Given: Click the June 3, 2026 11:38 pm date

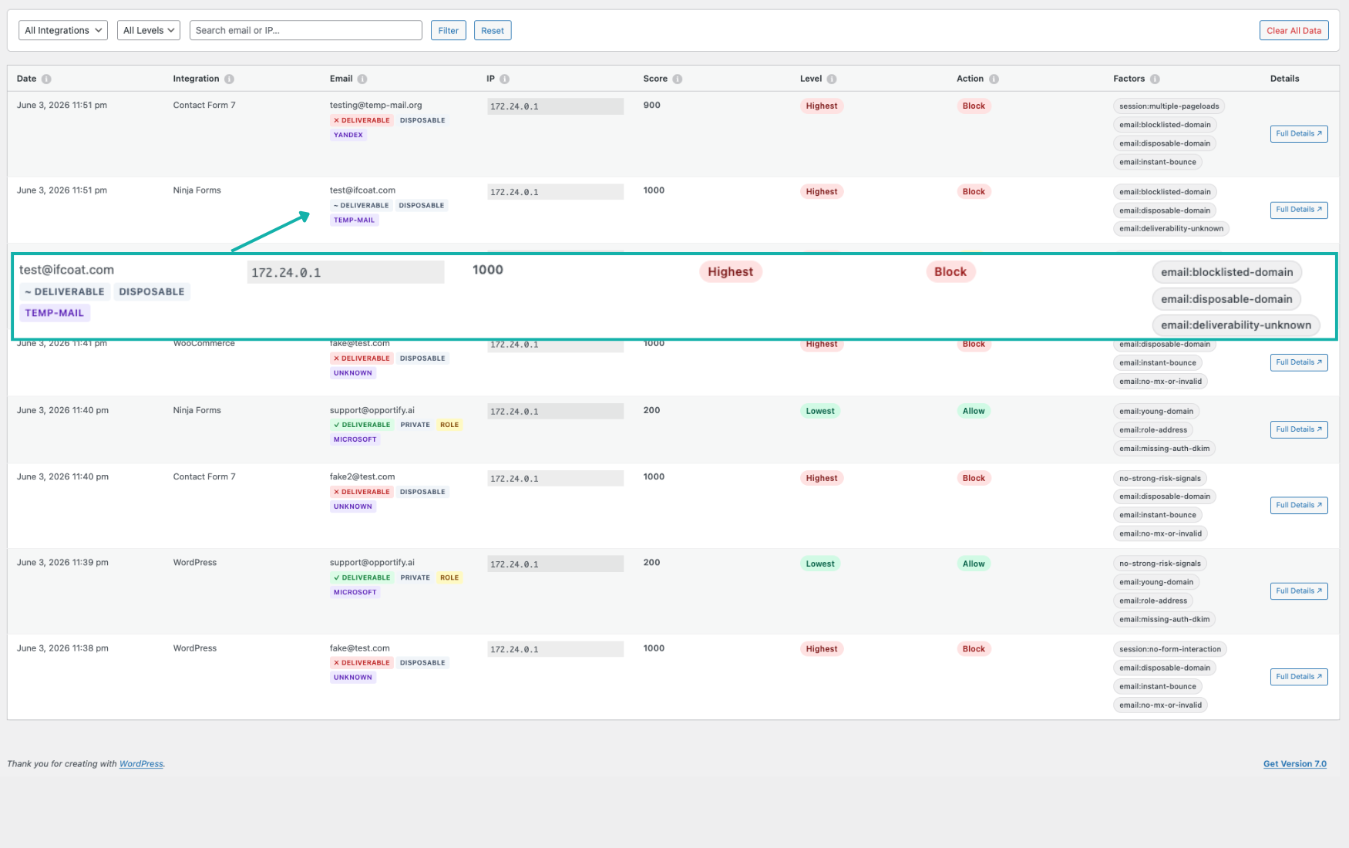Looking at the screenshot, I should 62,648.
